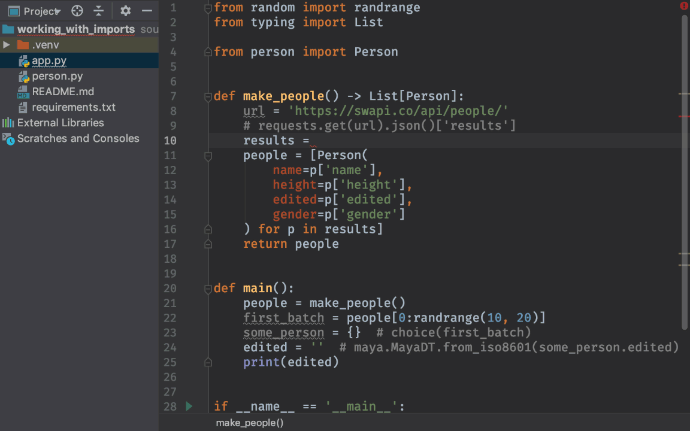Image resolution: width=690 pixels, height=431 pixels.
Task: Click the Python file icon for app.py
Action: [24, 61]
